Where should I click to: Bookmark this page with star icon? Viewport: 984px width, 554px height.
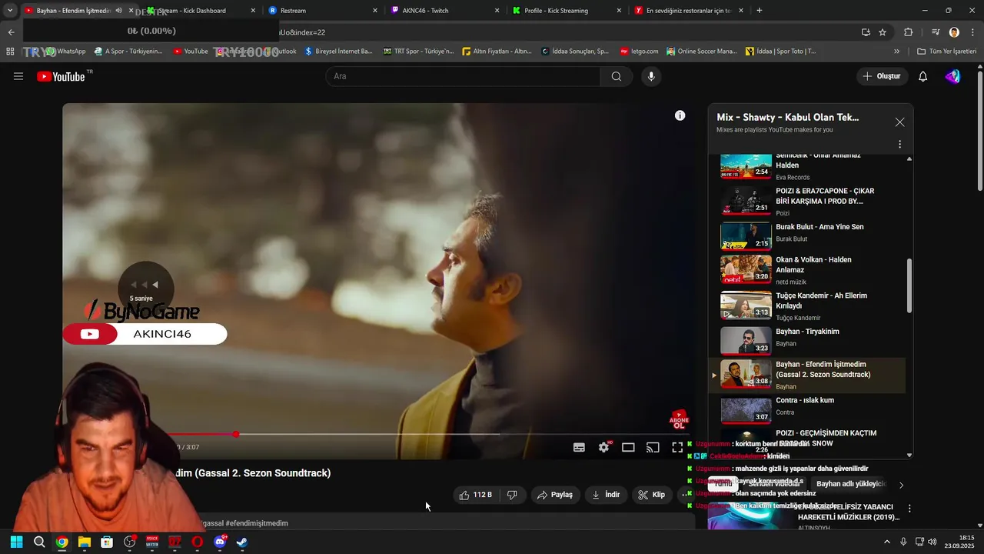883,32
